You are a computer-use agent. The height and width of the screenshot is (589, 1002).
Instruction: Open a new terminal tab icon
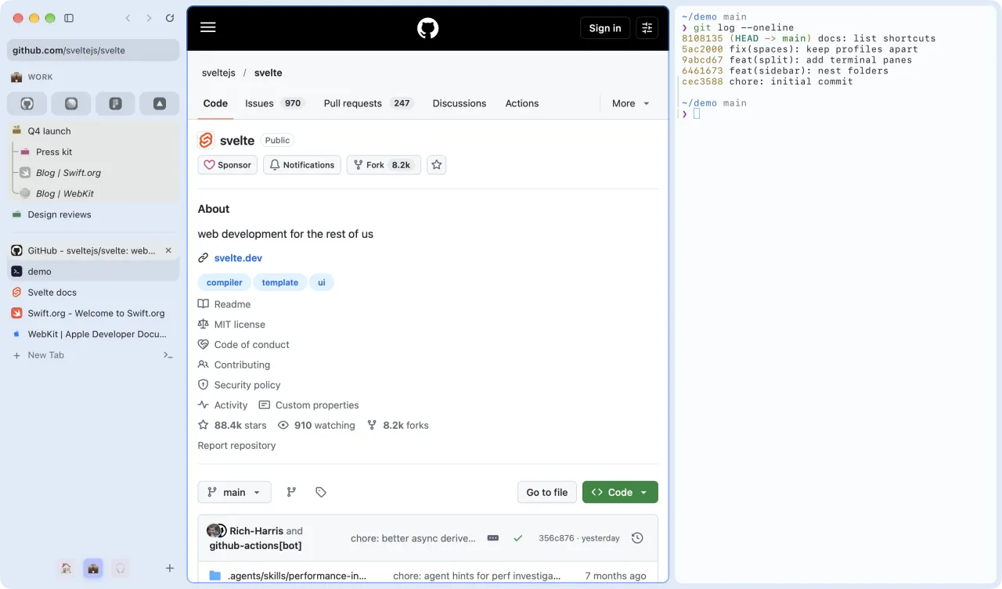168,355
